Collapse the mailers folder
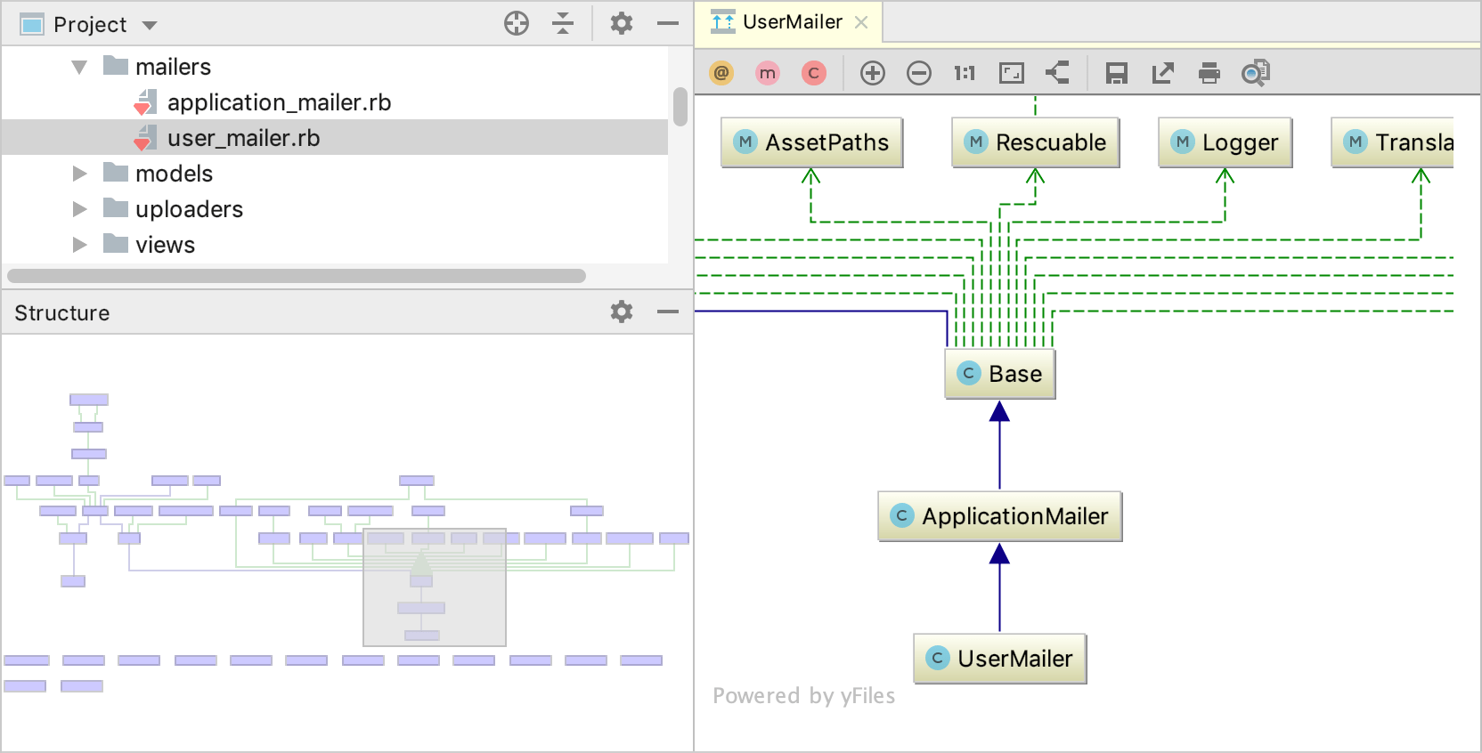This screenshot has width=1482, height=753. point(79,67)
